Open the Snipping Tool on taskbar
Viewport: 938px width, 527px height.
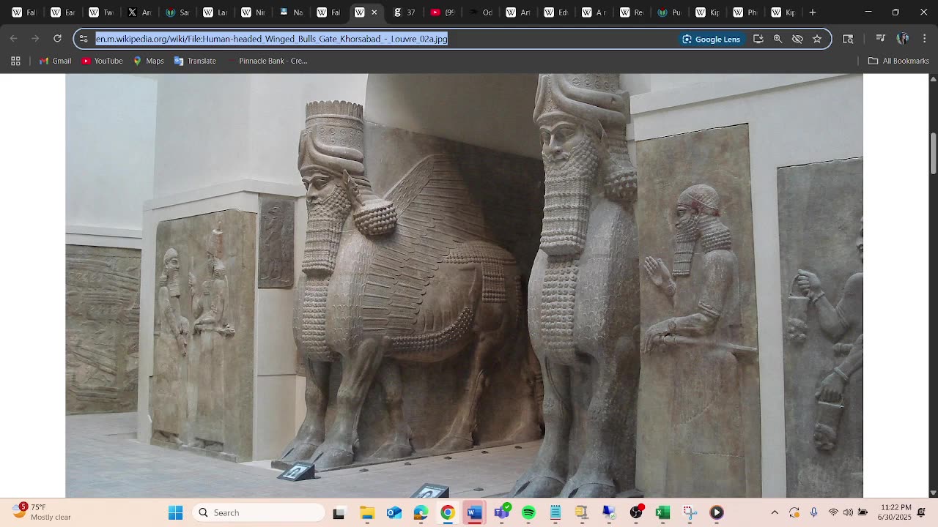click(690, 512)
